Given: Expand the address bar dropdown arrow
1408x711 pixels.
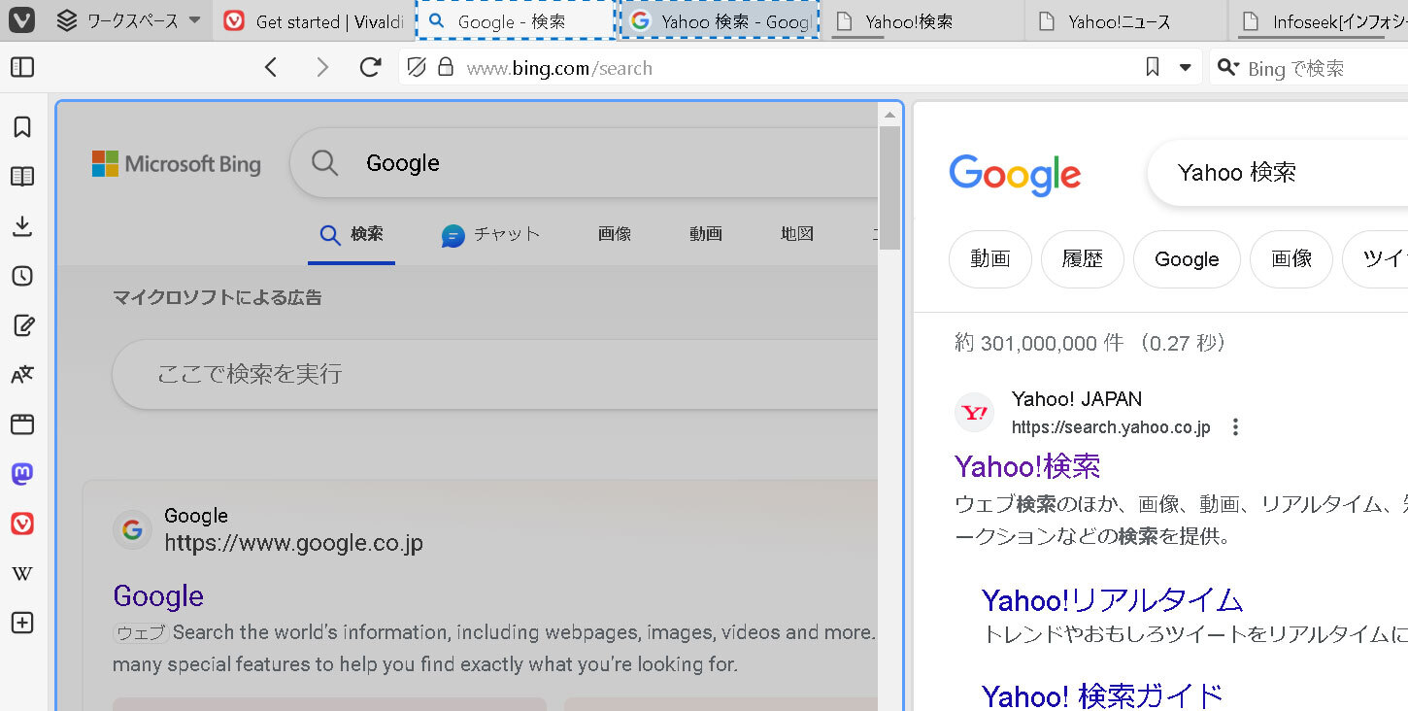Looking at the screenshot, I should tap(1185, 67).
